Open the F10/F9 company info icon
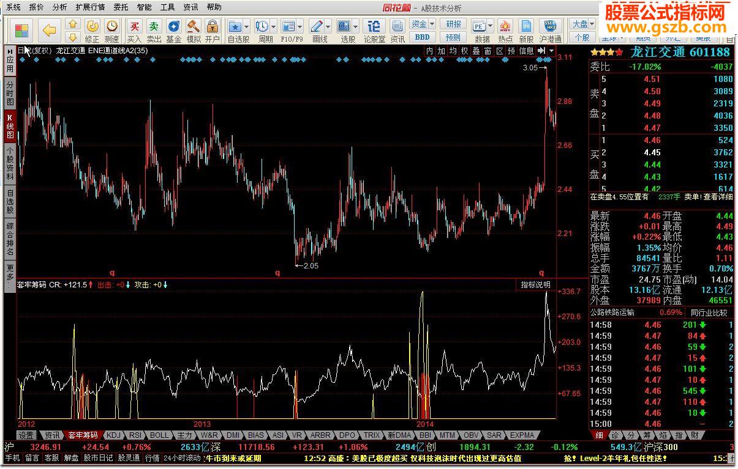Viewport: 738px width, 469px height. coord(288,30)
